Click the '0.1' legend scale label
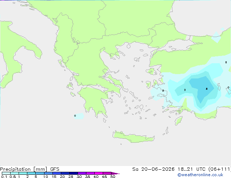Image resolution: width=231 pixels, height=178 pixels. click(x=4, y=177)
